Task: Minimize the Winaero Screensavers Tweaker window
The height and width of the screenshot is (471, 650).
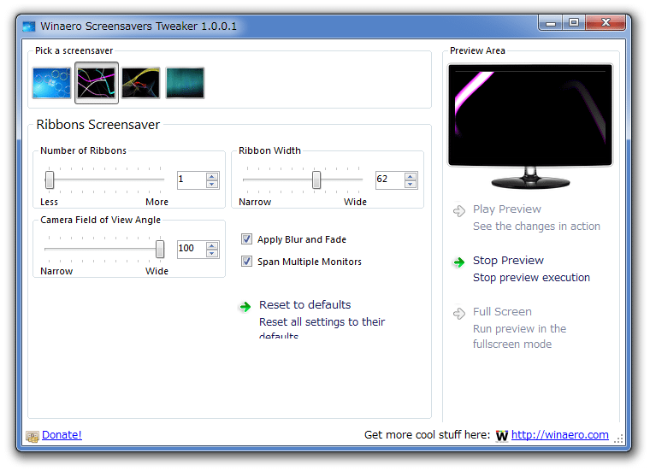Action: [551, 23]
